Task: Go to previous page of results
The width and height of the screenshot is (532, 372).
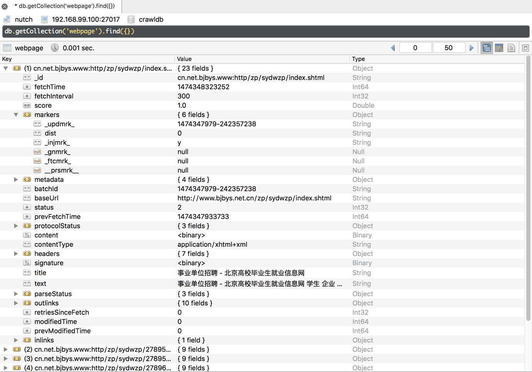Action: coord(393,48)
